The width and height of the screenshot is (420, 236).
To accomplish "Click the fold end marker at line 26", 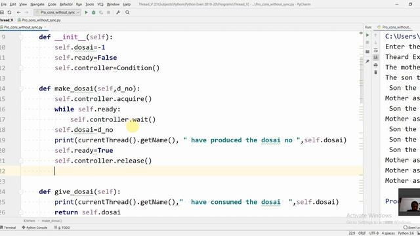I will (x=20, y=212).
